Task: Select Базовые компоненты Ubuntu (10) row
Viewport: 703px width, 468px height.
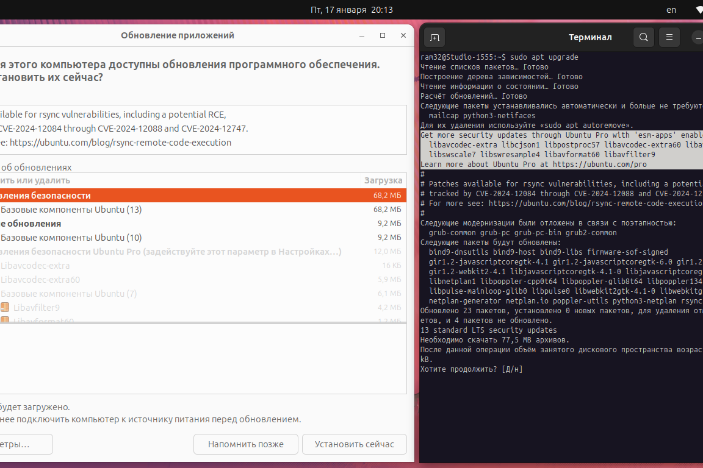Action: click(71, 238)
